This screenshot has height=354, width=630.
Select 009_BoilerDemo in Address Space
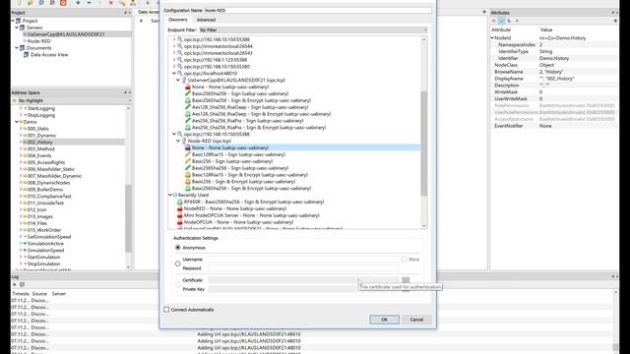45,190
